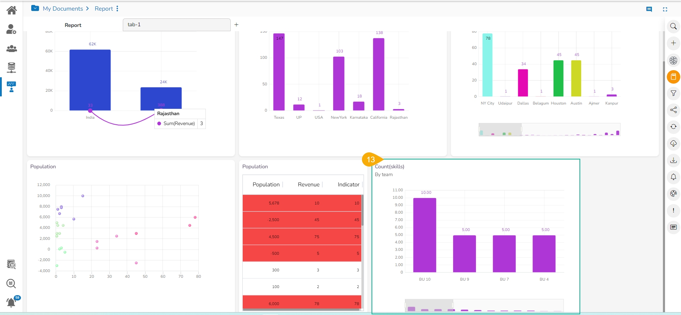Click the Karnataka bar labeled 18

359,106
